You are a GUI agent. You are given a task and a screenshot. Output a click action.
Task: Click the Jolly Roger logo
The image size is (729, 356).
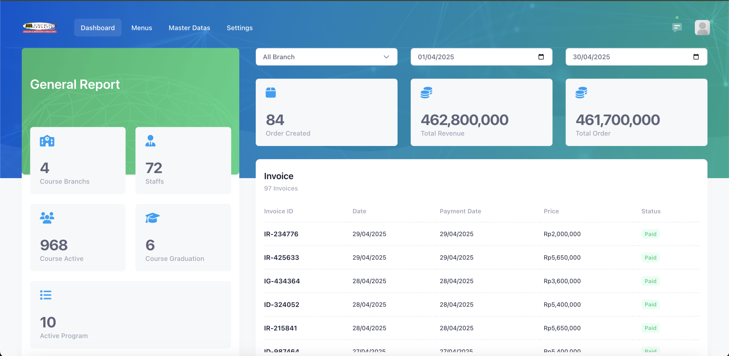[40, 28]
